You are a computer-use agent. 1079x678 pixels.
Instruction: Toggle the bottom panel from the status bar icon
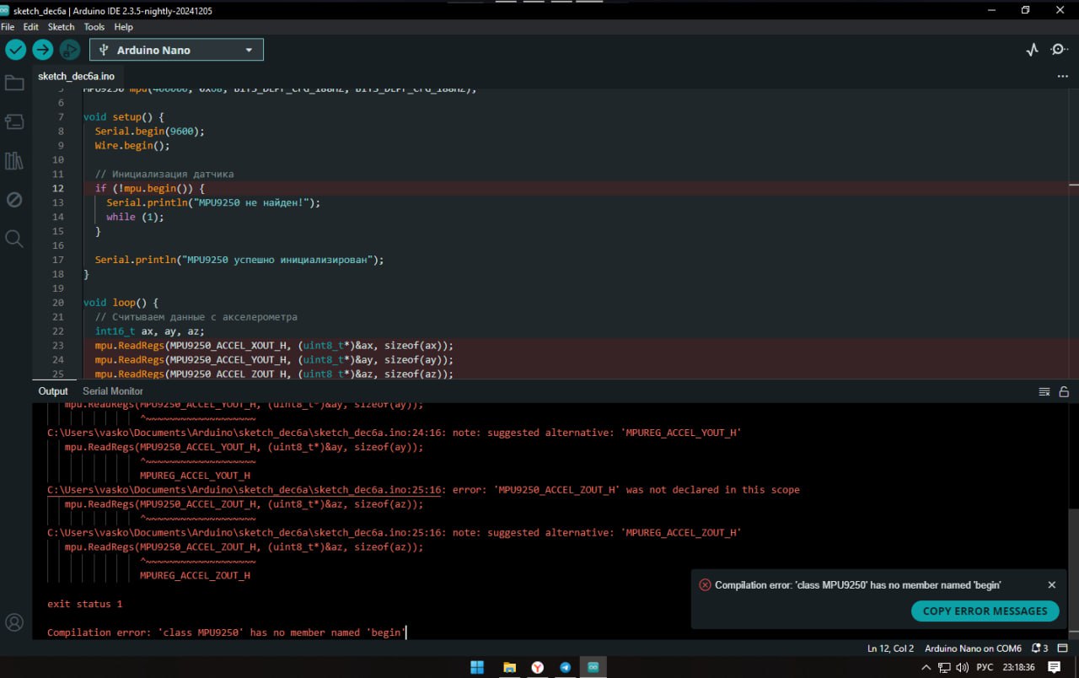1064,648
